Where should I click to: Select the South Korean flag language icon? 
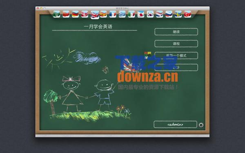(150, 14)
